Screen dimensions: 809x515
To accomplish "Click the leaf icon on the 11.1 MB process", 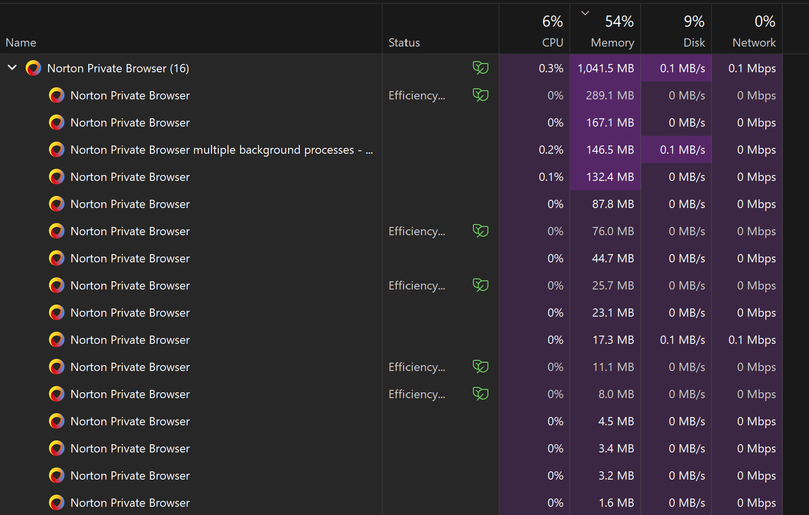I will 481,367.
